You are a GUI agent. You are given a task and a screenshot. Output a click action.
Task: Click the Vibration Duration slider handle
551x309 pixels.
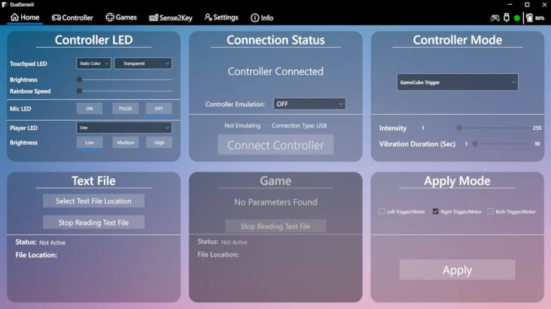coord(475,144)
